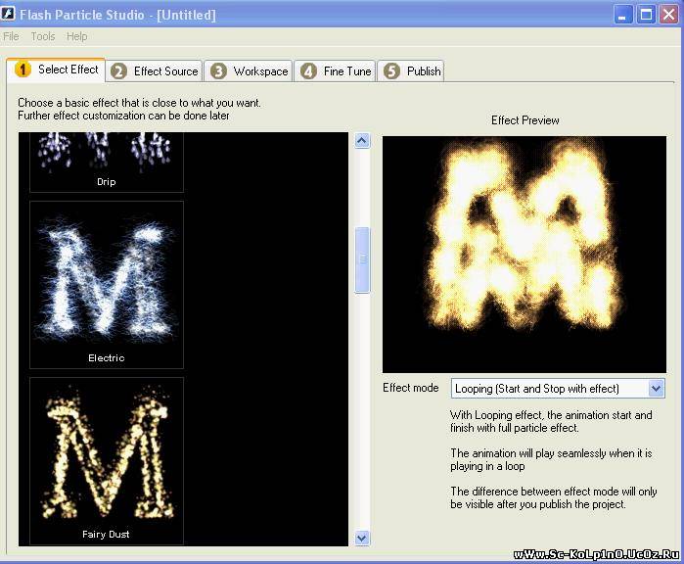Minimize the Flash Particle Studio window
Screen dimensions: 684x564
[x=622, y=15]
